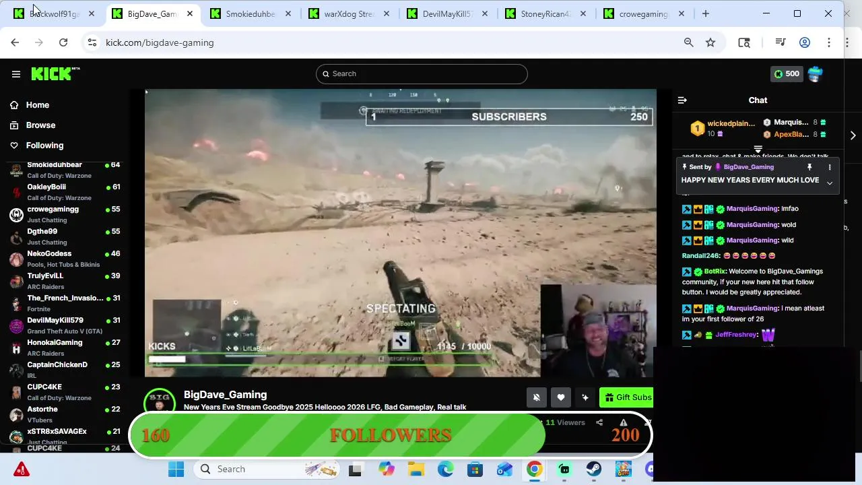The width and height of the screenshot is (862, 485).
Task: Open Smokieduhbear channel in sidebar
Action: tap(65, 170)
